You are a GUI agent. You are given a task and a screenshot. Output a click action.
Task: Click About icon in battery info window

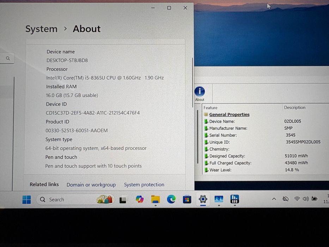(200, 94)
